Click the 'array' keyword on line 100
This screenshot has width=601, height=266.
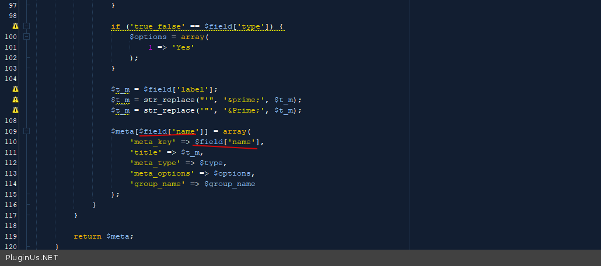193,37
